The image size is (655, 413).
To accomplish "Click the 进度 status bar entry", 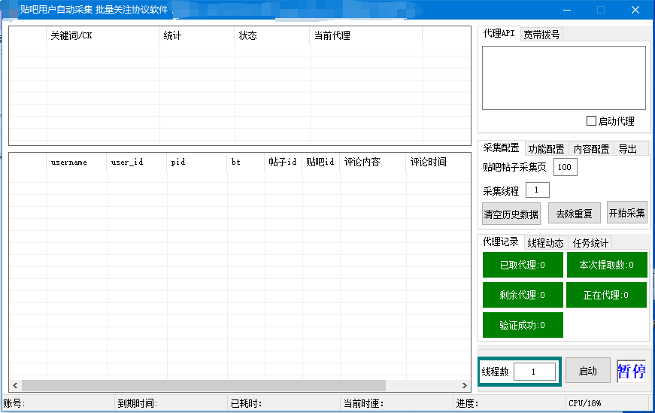I will click(x=510, y=403).
